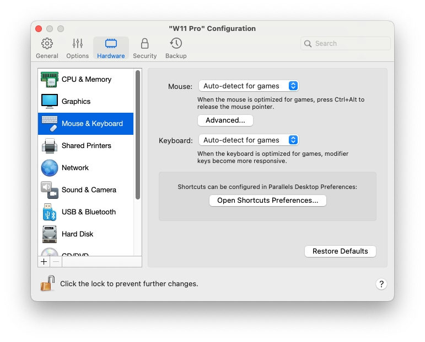Switch to the General tab
425x342 pixels.
click(47, 48)
